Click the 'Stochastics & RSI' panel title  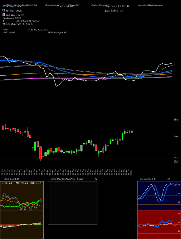click(155, 179)
